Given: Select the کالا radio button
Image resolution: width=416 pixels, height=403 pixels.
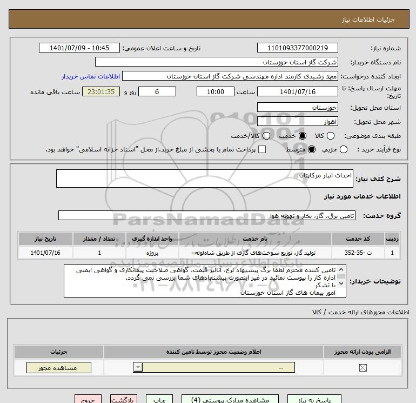Looking at the screenshot, I should click(330, 136).
